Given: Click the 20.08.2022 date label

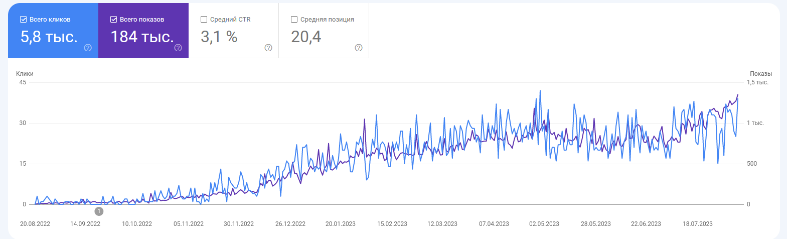Looking at the screenshot, I should 35,224.
